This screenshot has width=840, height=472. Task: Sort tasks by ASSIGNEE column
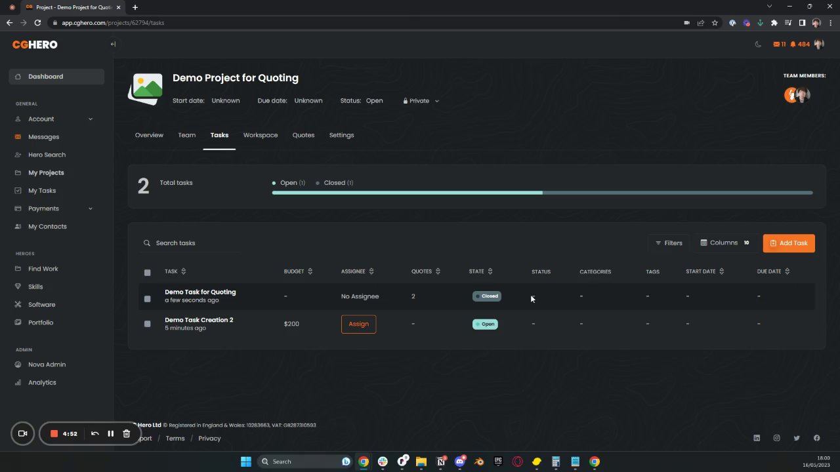point(358,271)
